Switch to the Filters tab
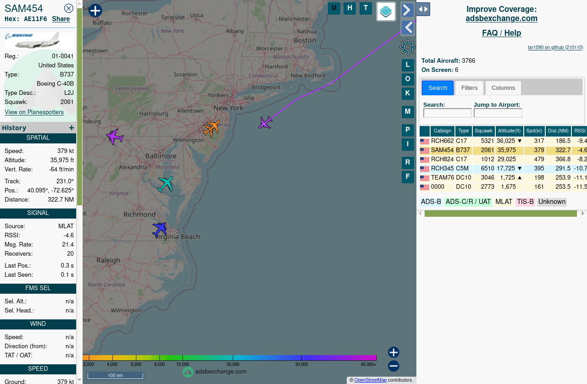Screen dimensions: 587x384 (x=469, y=88)
